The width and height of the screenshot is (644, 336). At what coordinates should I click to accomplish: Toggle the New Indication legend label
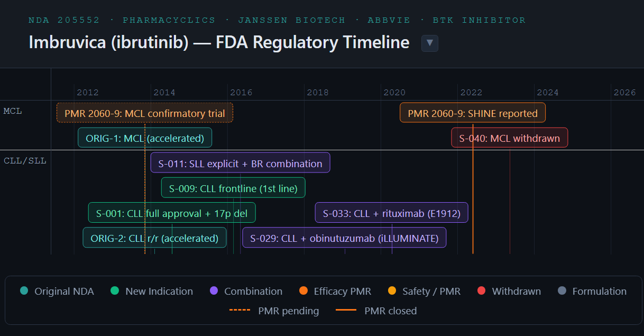click(159, 291)
